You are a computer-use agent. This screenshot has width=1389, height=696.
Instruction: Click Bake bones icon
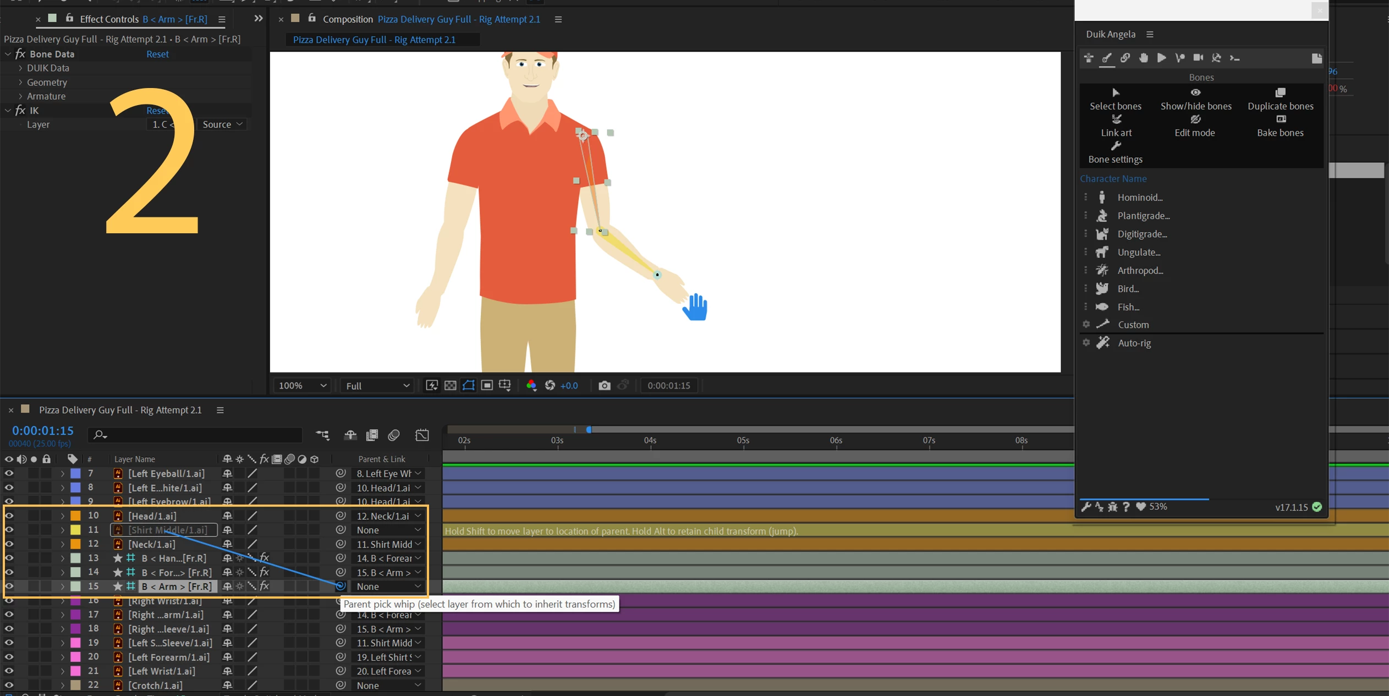point(1281,119)
